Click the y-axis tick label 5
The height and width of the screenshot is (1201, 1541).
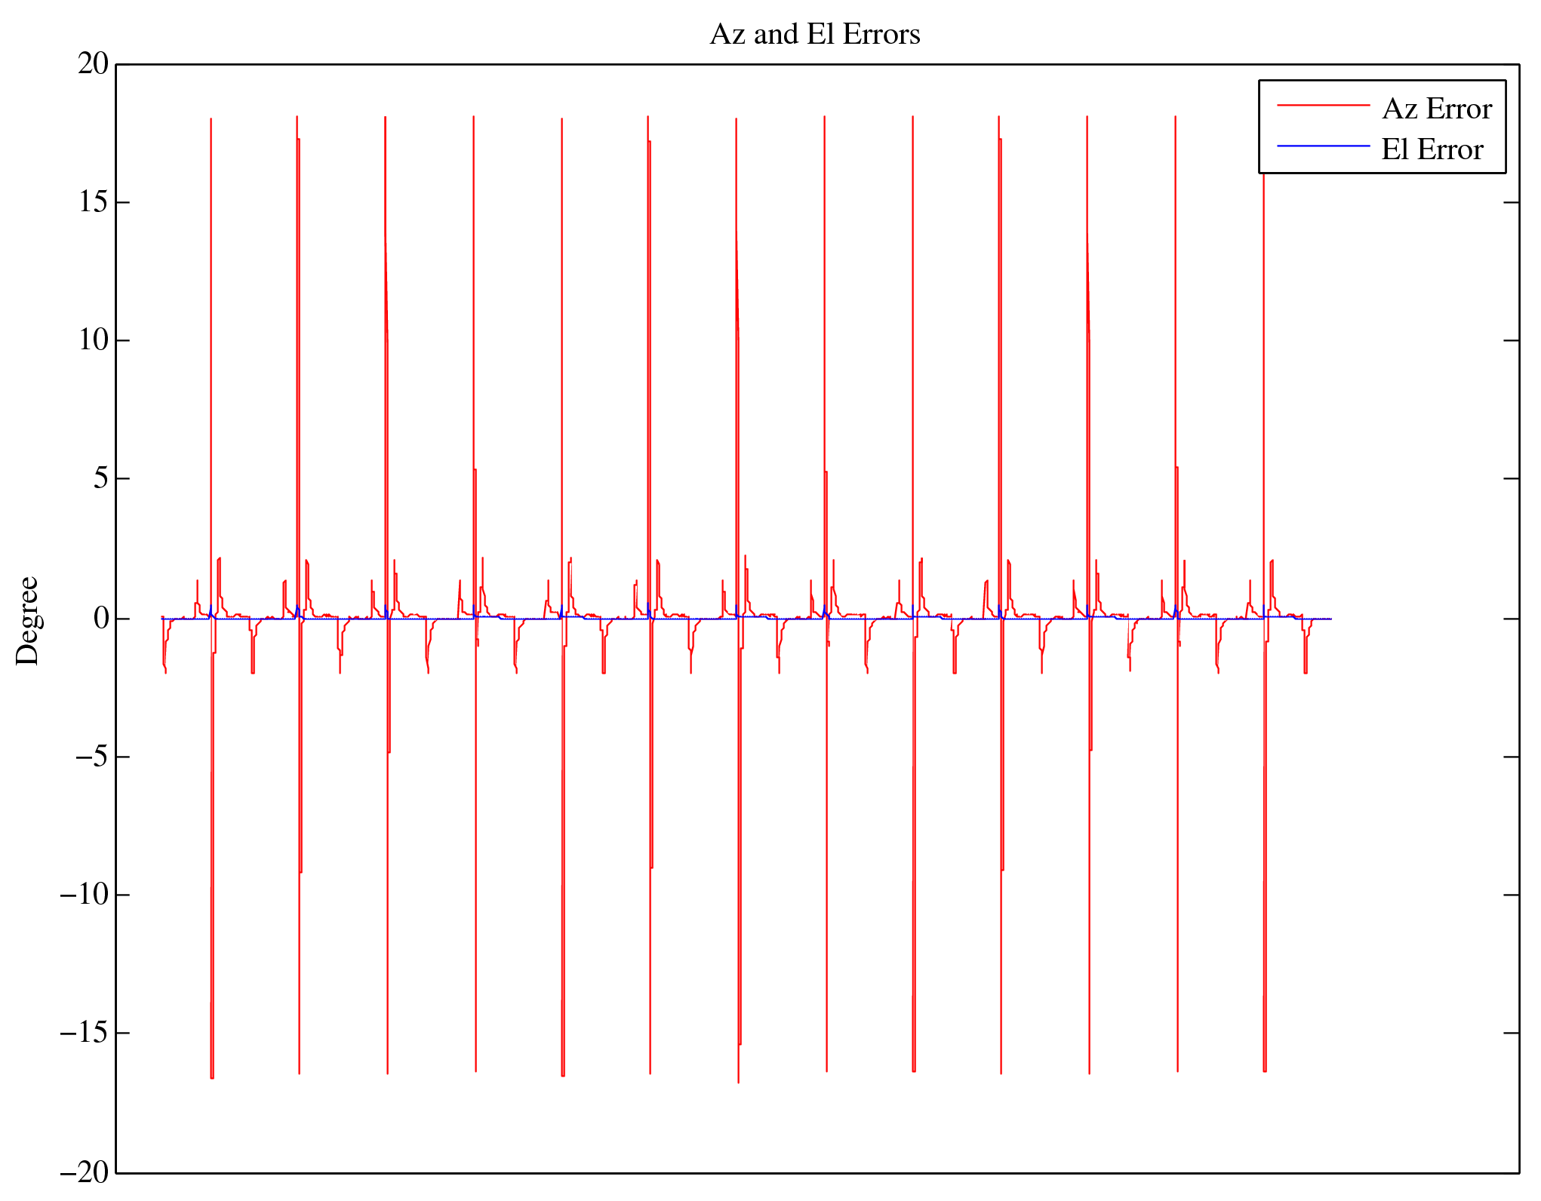[101, 478]
